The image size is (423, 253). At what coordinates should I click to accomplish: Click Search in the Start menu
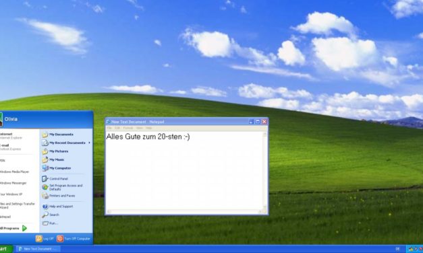tap(51, 215)
